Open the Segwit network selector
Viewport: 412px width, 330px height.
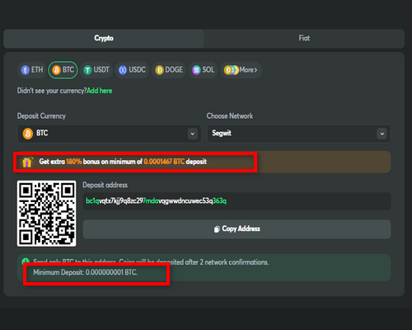click(299, 134)
